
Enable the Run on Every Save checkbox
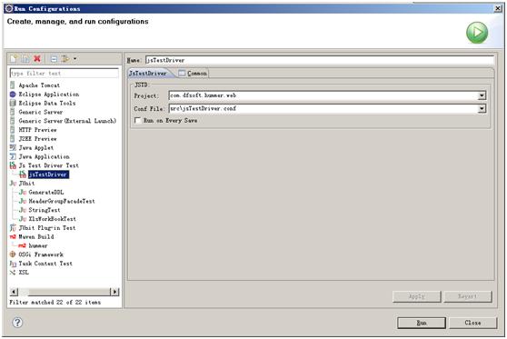point(138,120)
